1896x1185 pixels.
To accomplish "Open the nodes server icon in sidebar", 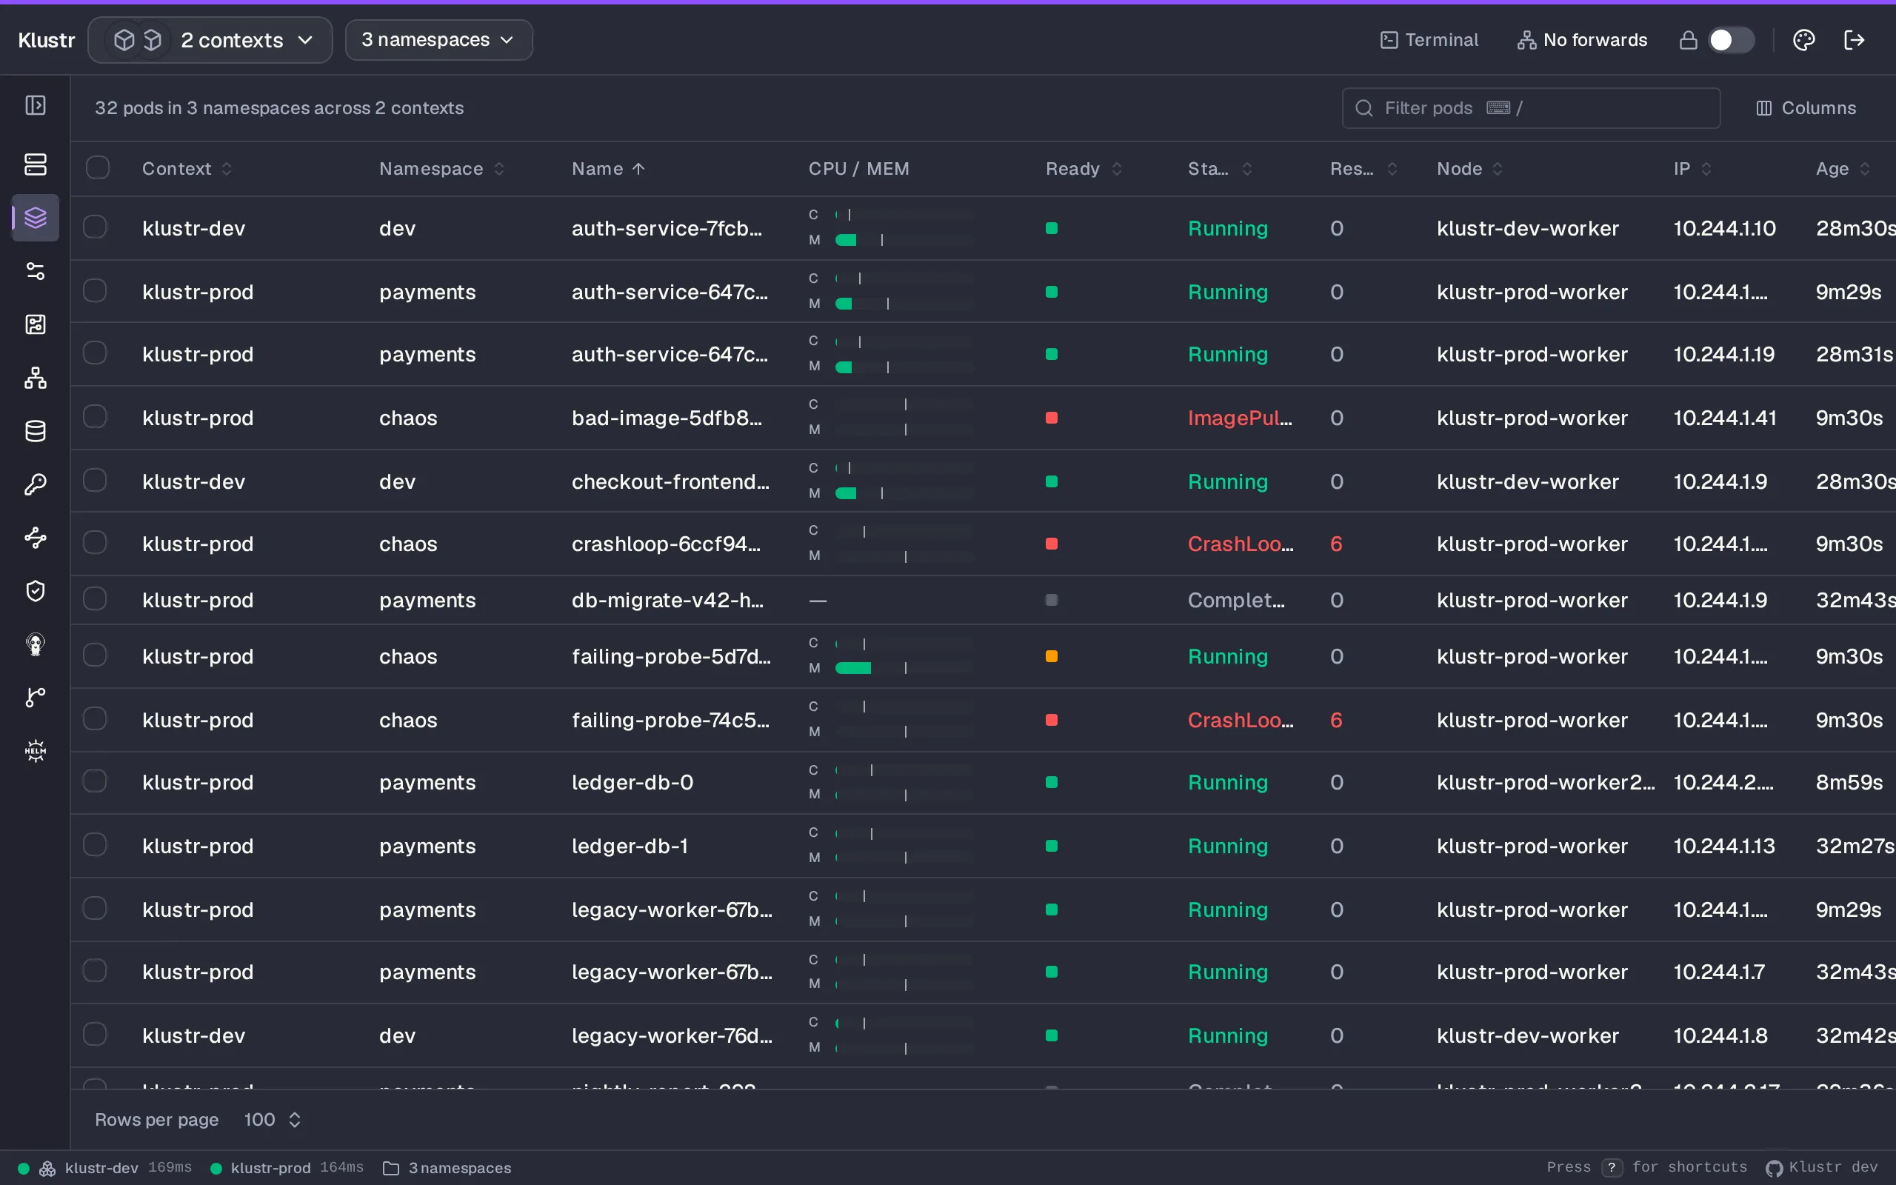I will [36, 164].
